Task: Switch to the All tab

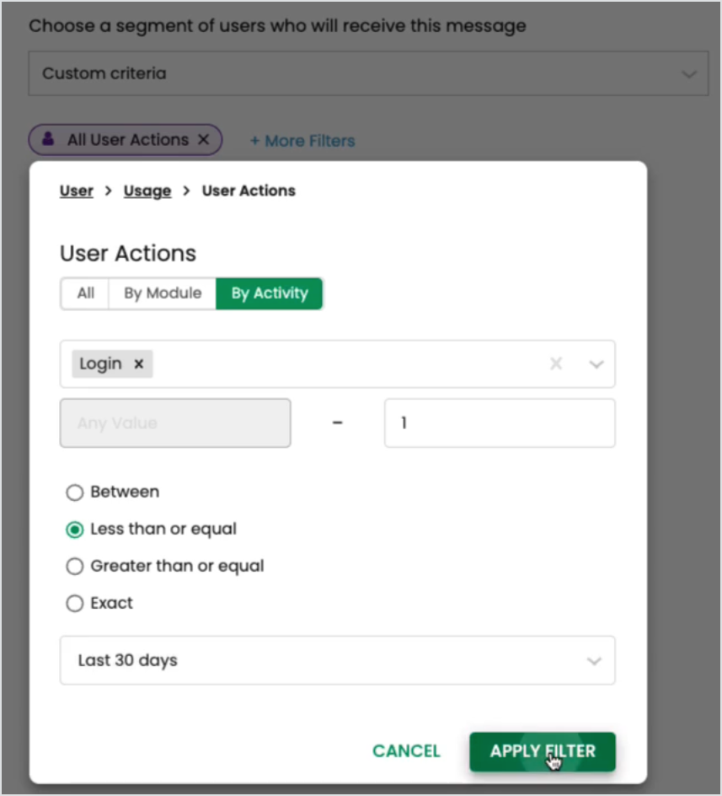Action: (x=85, y=293)
